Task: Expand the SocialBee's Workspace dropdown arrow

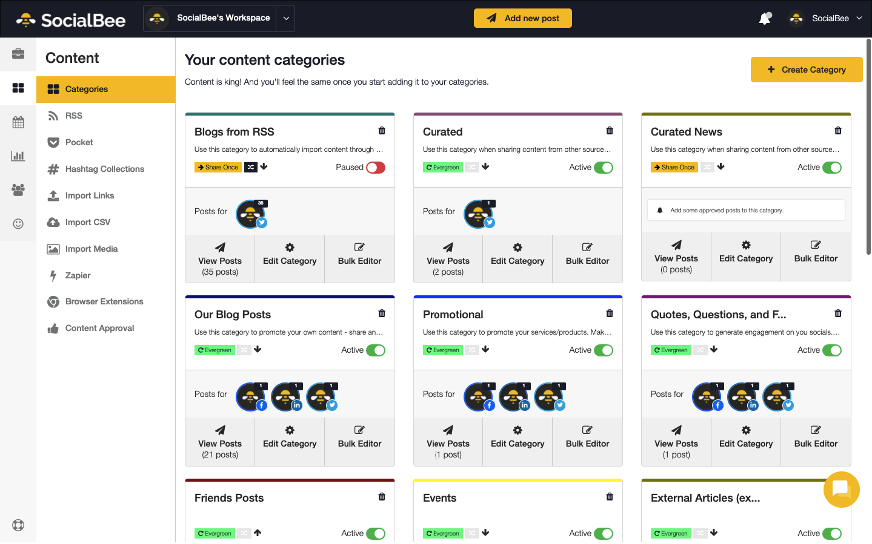Action: pyautogui.click(x=286, y=18)
